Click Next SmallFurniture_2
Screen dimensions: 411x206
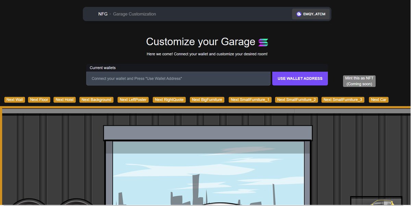[x=297, y=100]
